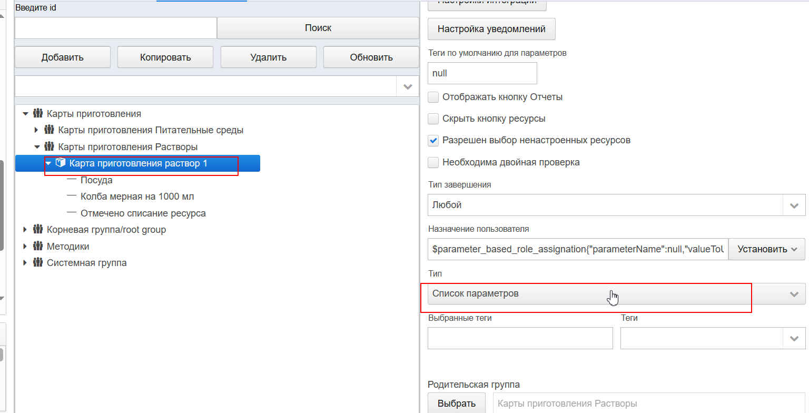
Task: Click the default tags field containing null
Action: pyautogui.click(x=482, y=73)
